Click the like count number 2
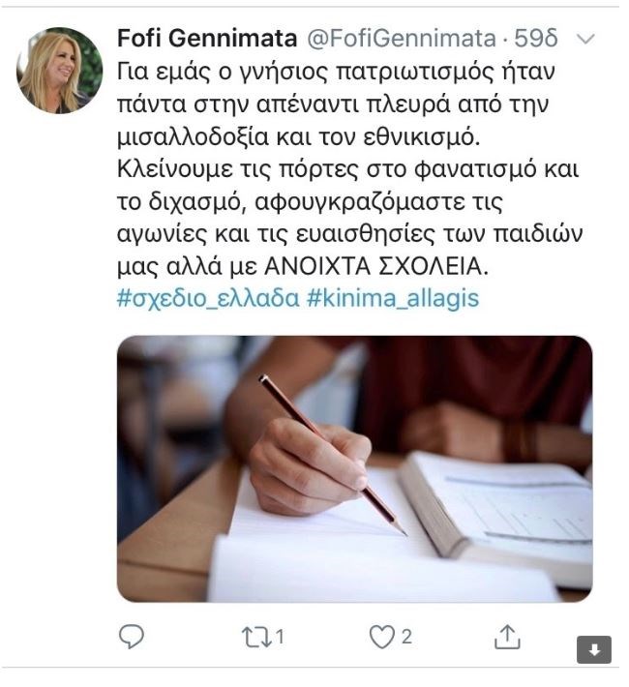Viewport: 629px width, 687px height. pyautogui.click(x=407, y=637)
